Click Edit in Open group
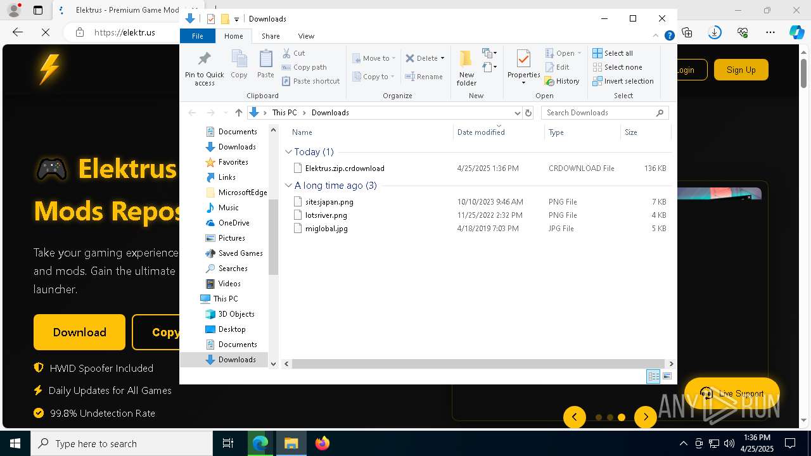This screenshot has width=811, height=456. click(557, 67)
